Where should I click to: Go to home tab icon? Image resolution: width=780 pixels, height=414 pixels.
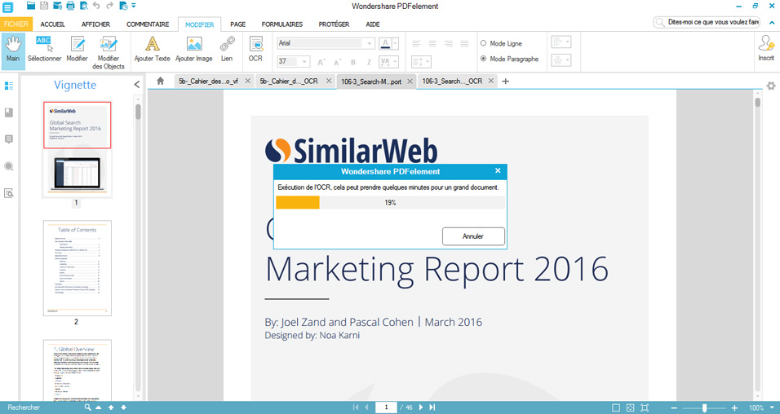click(160, 81)
